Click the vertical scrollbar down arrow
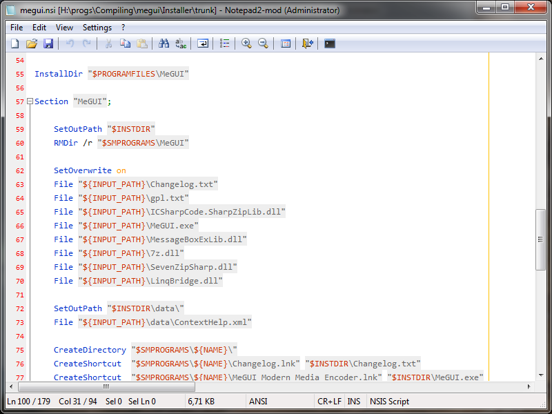This screenshot has height=414, width=552. (541, 375)
